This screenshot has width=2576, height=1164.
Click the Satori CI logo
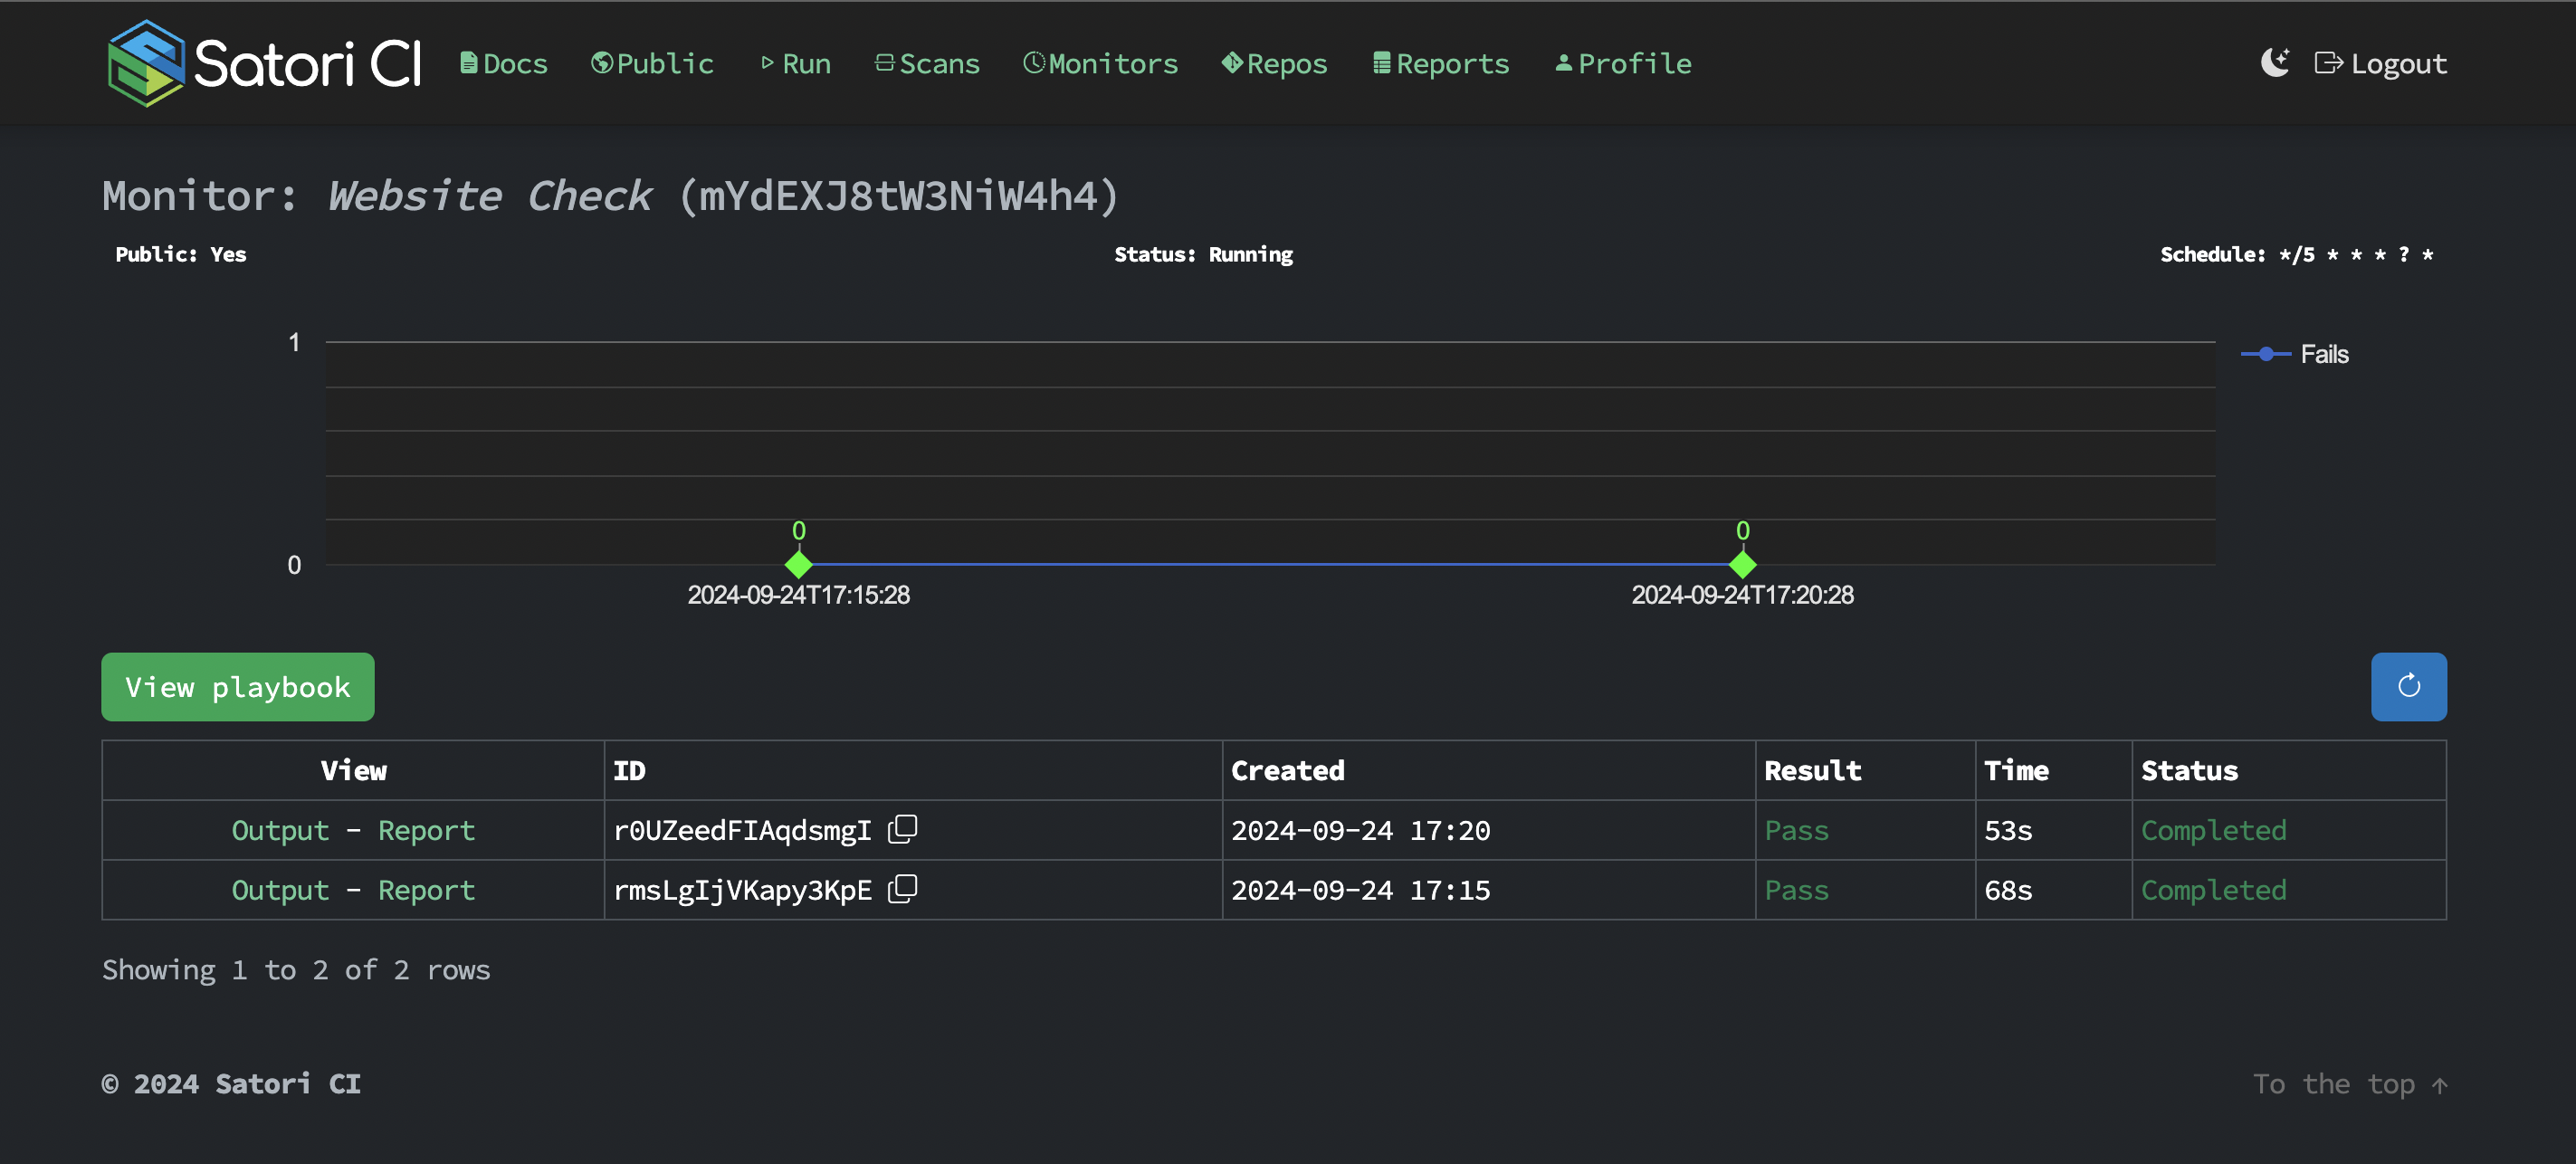click(x=265, y=63)
